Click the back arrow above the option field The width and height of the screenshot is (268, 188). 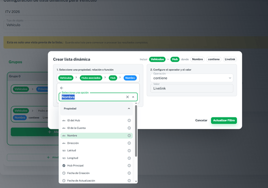point(62,88)
